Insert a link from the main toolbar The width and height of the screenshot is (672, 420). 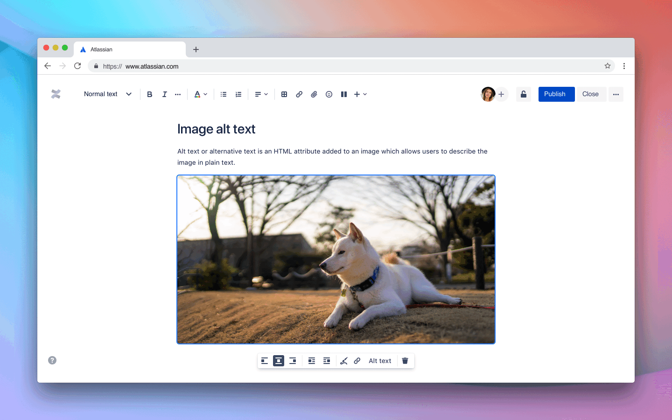(x=299, y=94)
